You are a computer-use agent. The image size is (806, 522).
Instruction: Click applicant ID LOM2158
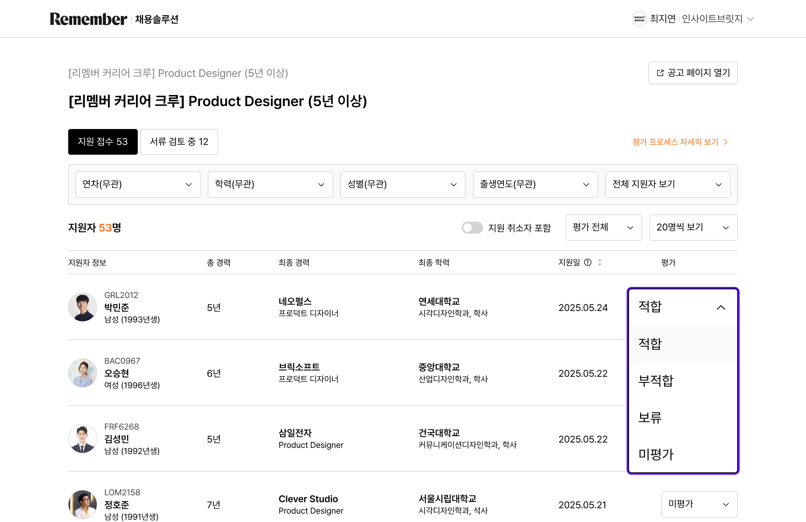(x=123, y=492)
